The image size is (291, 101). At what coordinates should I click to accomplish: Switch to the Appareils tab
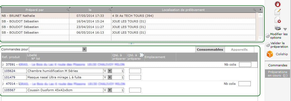point(239,50)
